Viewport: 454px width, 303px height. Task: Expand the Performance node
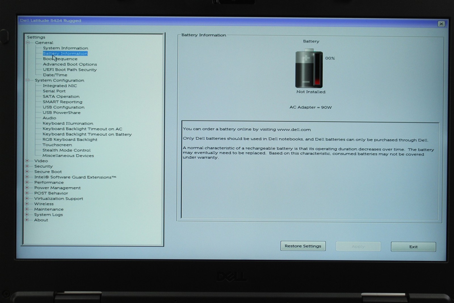(27, 182)
